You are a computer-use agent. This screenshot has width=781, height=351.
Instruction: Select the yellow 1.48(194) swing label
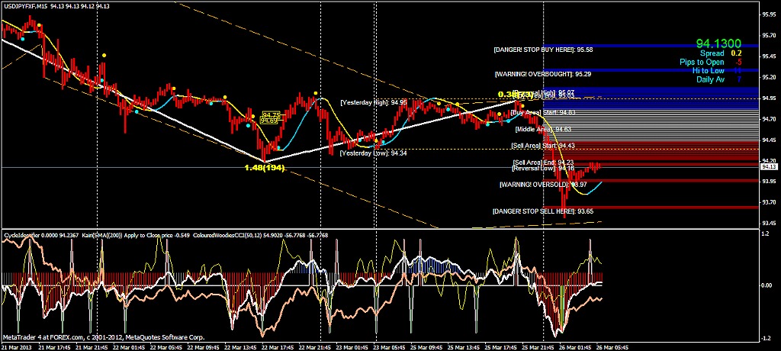(x=265, y=168)
